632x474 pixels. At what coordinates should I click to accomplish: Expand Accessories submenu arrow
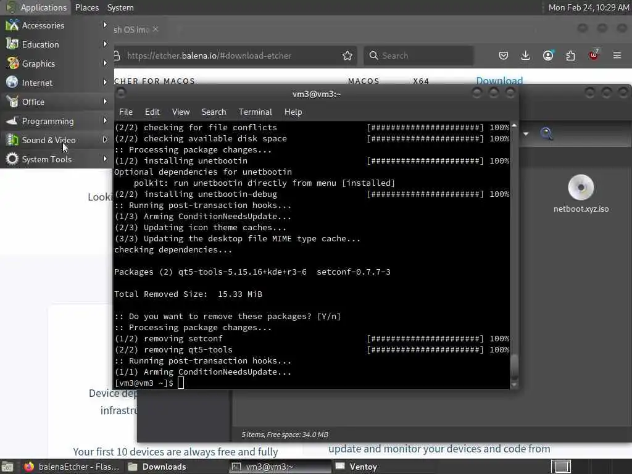105,25
